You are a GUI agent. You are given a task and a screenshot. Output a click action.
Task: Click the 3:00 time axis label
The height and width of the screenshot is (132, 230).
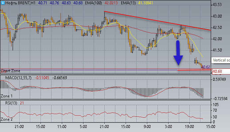pos(168,127)
